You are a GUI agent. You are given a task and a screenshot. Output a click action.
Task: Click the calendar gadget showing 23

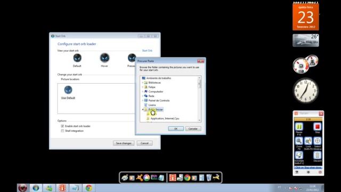pos(306,17)
